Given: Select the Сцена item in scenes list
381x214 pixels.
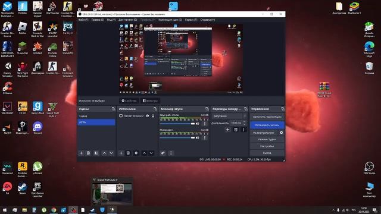Looking at the screenshot, I should click(x=96, y=116).
